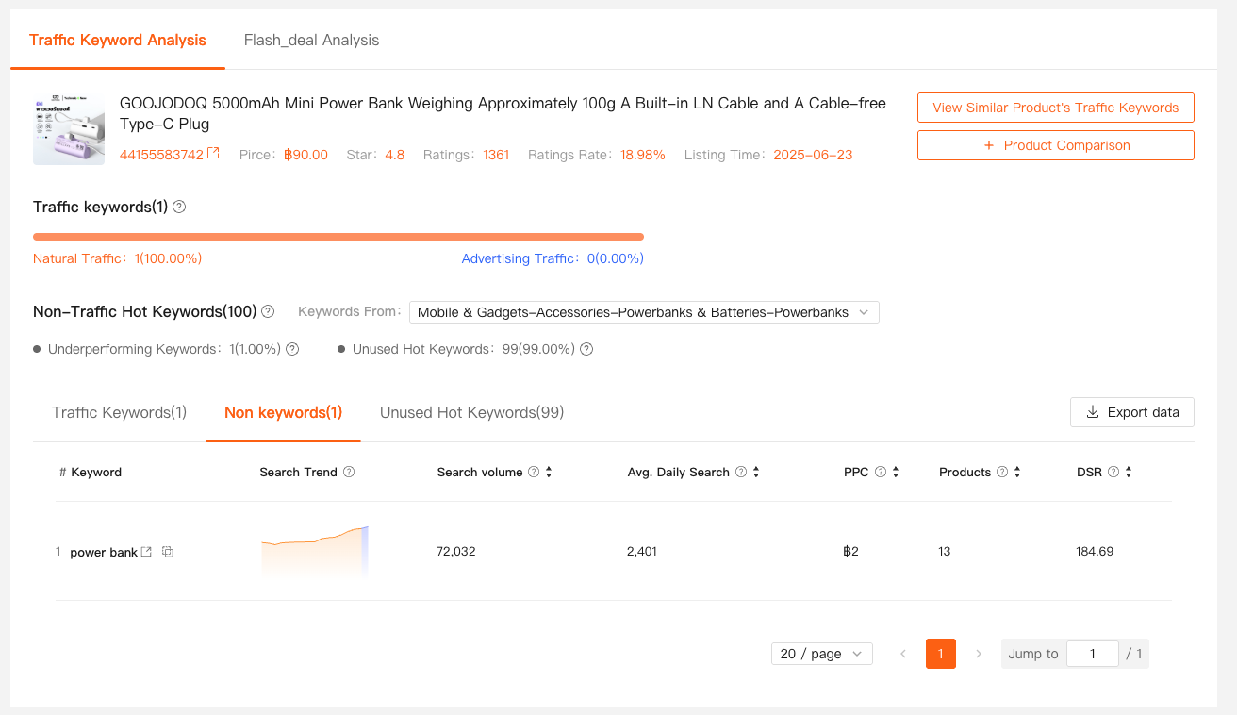Open product ID external link icon

pos(213,154)
